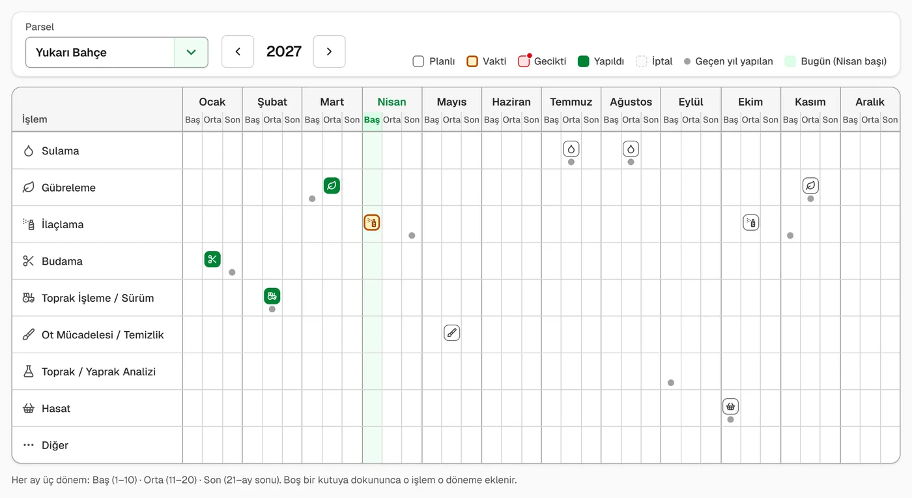
Task: Click the dashed İptal legend swatch
Action: pyautogui.click(x=642, y=61)
